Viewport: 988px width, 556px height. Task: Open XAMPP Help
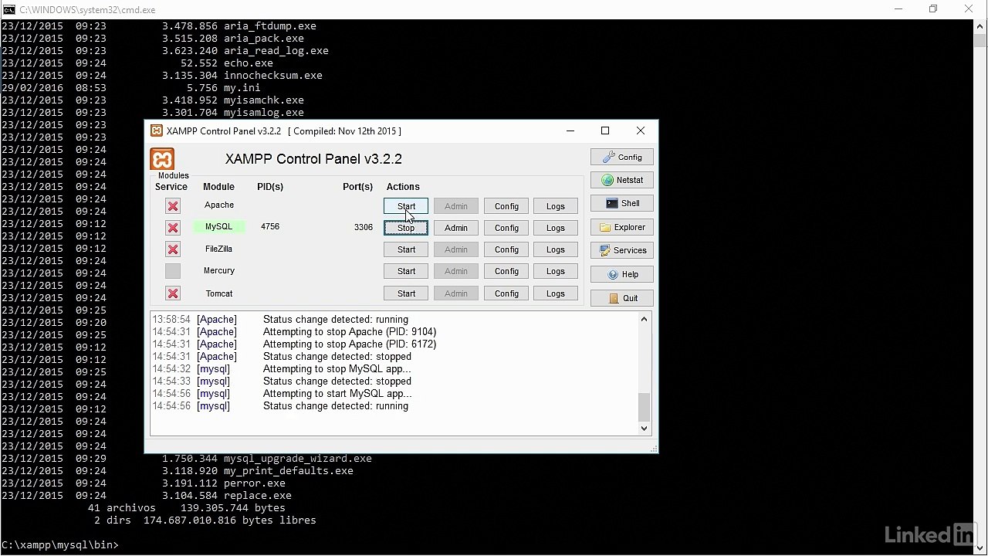click(622, 274)
